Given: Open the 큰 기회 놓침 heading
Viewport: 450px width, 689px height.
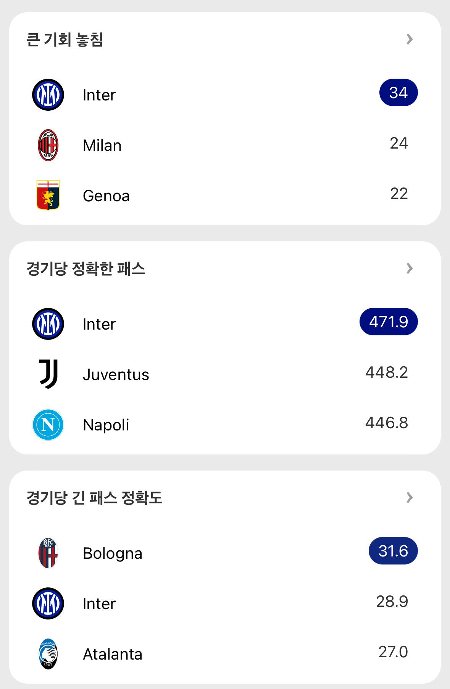Looking at the screenshot, I should point(65,39).
